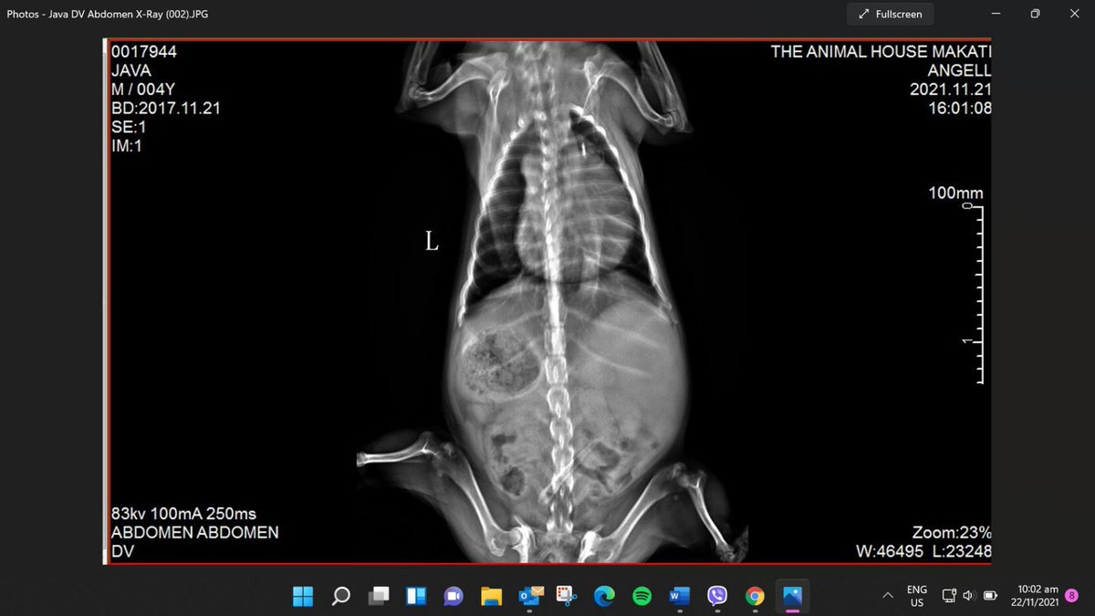Screen dimensions: 1095x616
Task: Click the '100mm' scale ruler label
Action: click(x=955, y=193)
